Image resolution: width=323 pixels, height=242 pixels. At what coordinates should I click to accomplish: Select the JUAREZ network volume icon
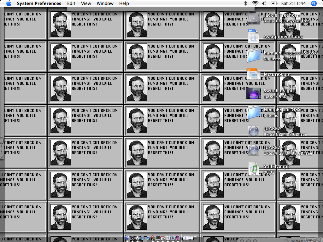253,131
